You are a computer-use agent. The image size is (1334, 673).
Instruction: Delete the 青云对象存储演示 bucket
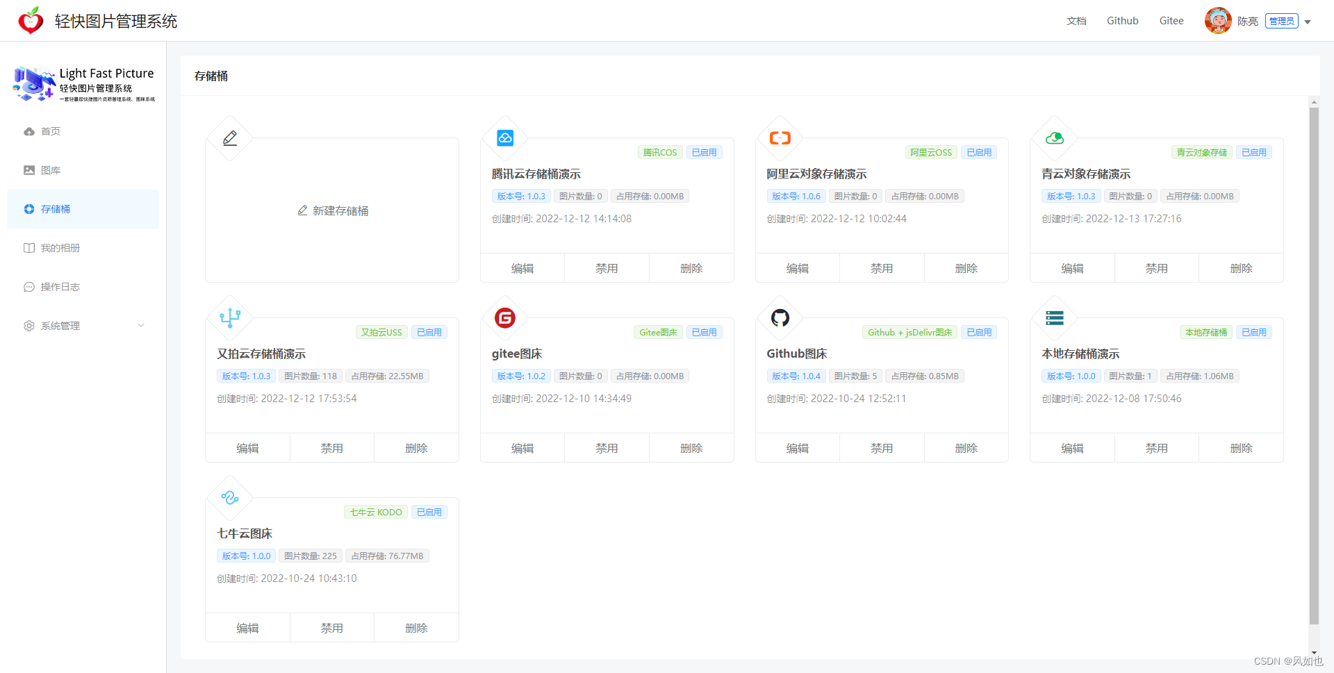(x=1241, y=268)
